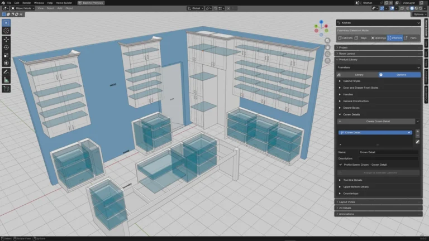429x241 pixels.
Task: Collapse the Product Library panel
Action: [x=378, y=60]
